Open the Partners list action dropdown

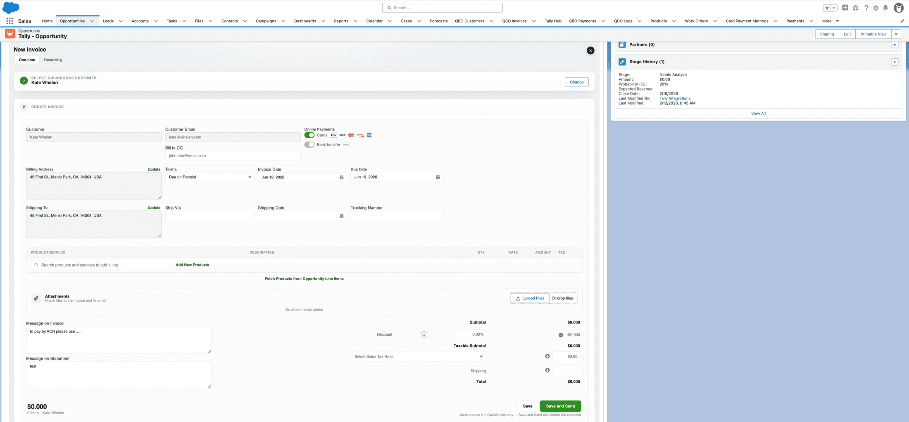coord(895,45)
